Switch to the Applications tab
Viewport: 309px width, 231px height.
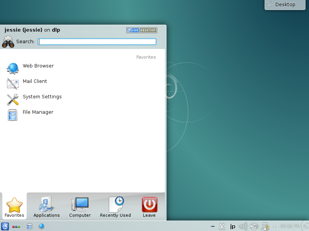coord(46,206)
